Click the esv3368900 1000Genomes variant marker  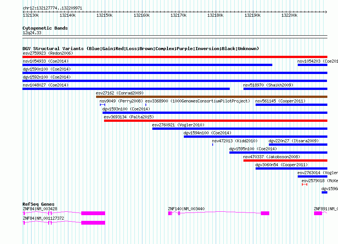tap(146, 105)
